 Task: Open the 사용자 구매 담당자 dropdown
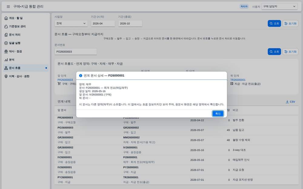point(279,6)
